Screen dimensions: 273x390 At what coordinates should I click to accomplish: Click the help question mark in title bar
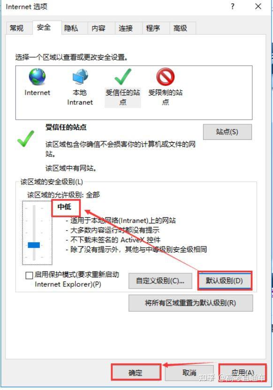(233, 6)
